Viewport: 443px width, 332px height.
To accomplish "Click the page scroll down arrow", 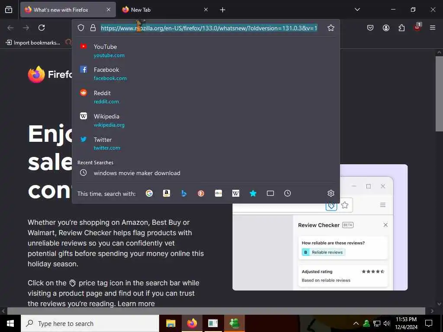I will [x=439, y=304].
